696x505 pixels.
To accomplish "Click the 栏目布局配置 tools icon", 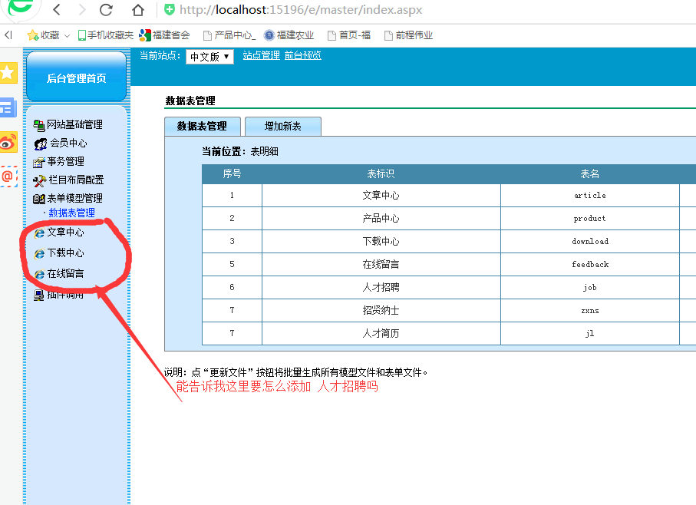I will 40,180.
